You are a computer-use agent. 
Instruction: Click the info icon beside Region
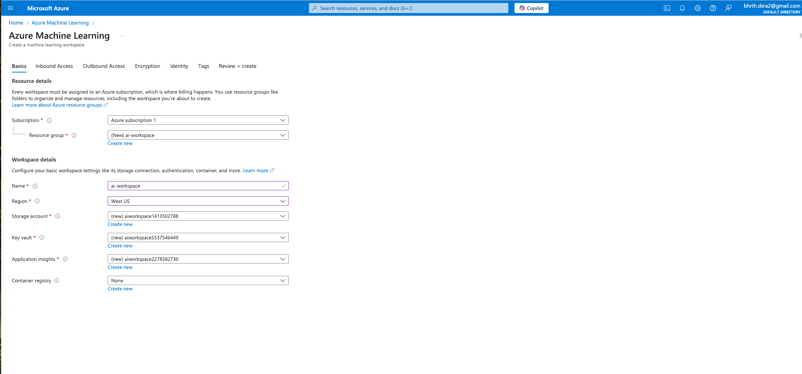[37, 201]
